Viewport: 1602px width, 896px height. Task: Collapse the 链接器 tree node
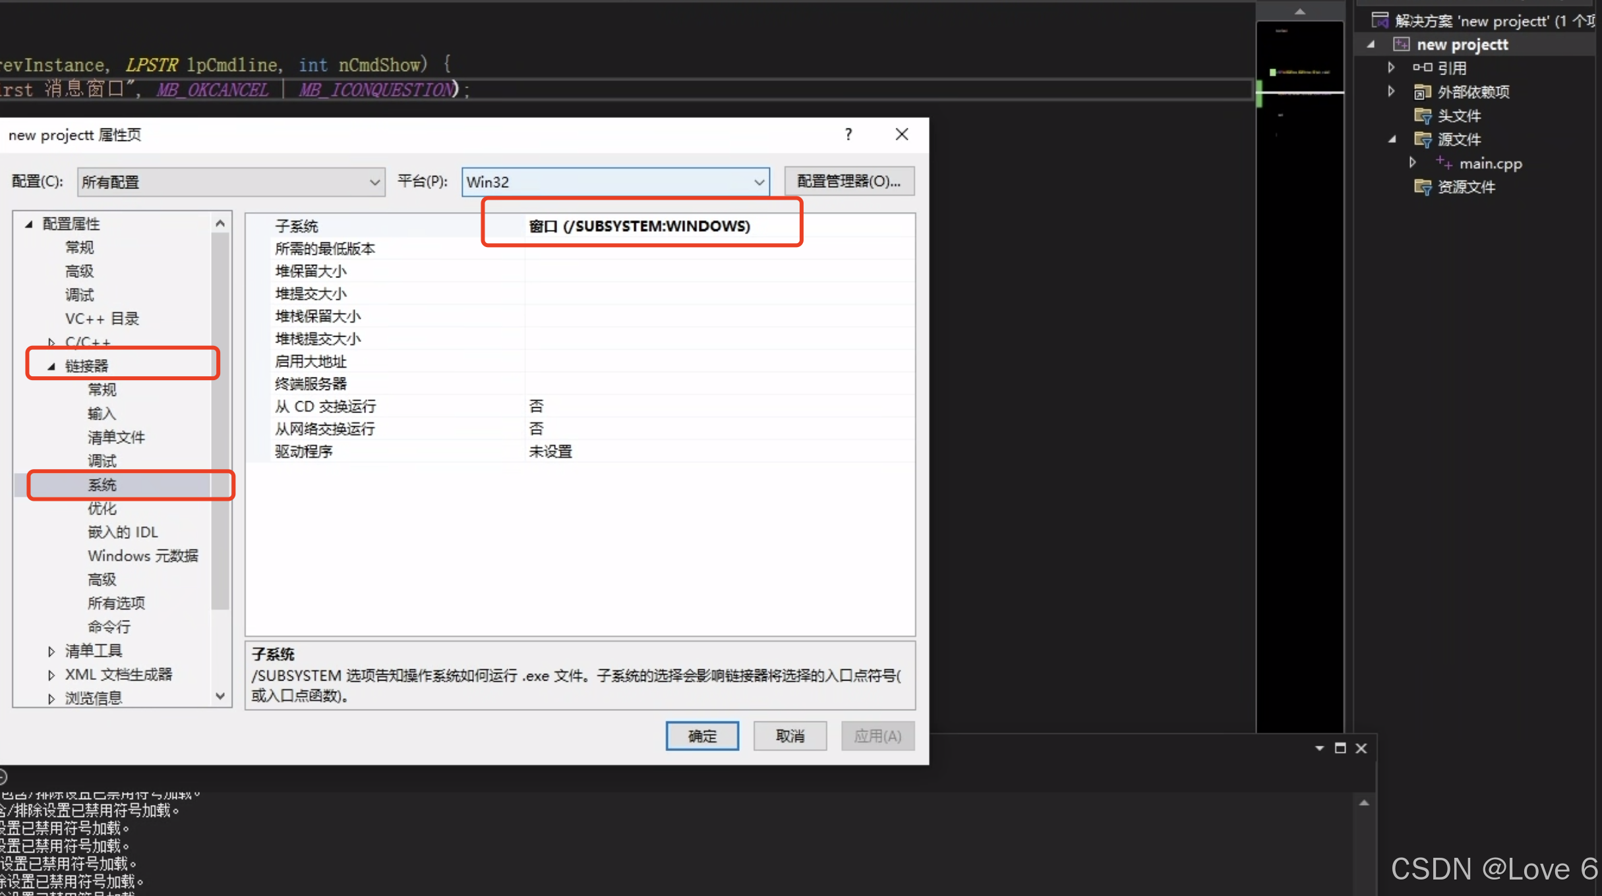(x=51, y=366)
